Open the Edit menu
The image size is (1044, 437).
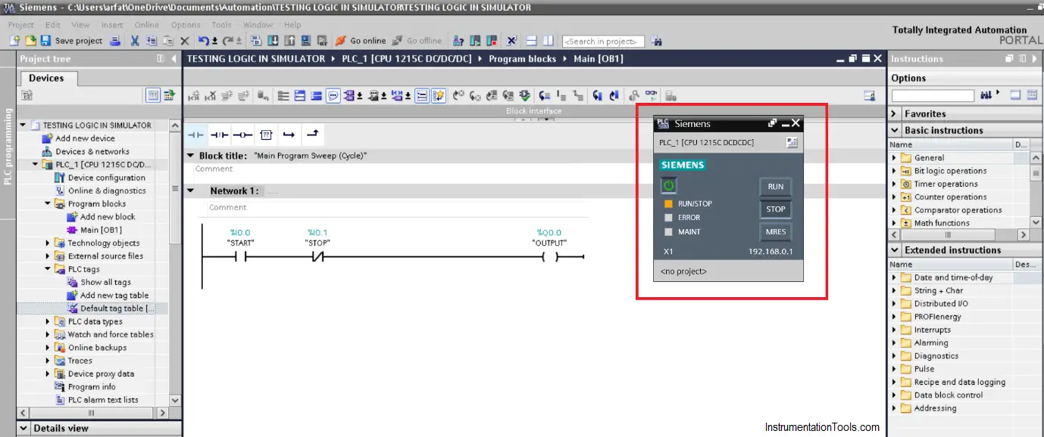coord(52,25)
